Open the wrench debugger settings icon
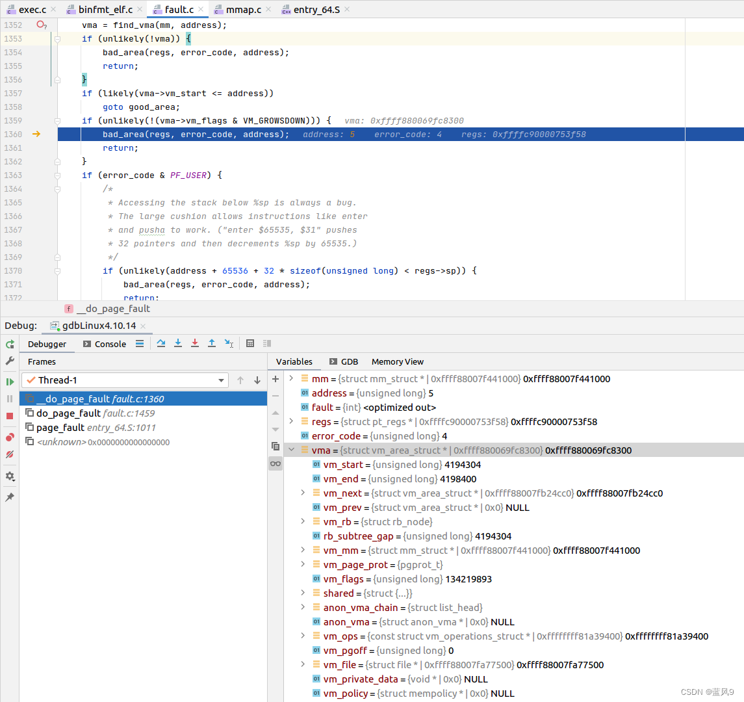This screenshot has height=702, width=744. (10, 361)
